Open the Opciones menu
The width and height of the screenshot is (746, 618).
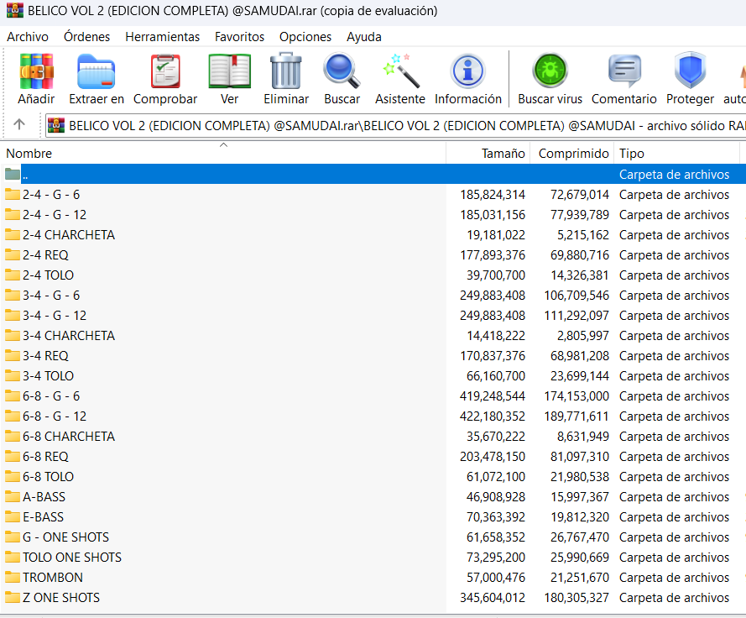pyautogui.click(x=305, y=37)
